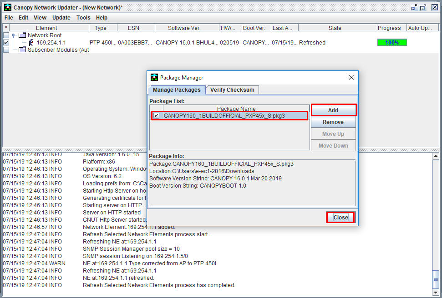This screenshot has width=442, height=298.
Task: Switch to the Verify Checksum tab
Action: tap(232, 90)
